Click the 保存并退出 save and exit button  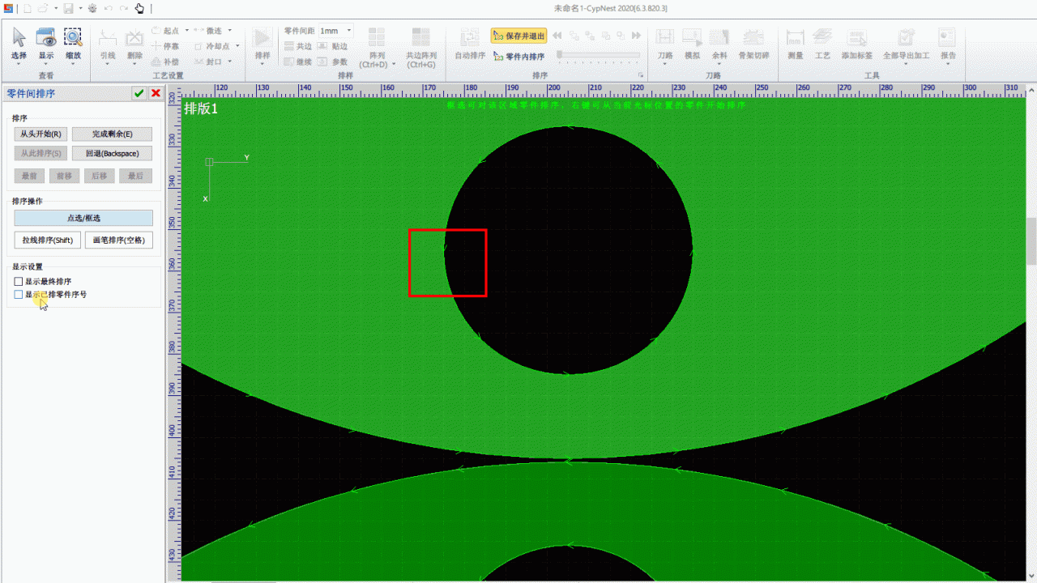pyautogui.click(x=518, y=36)
